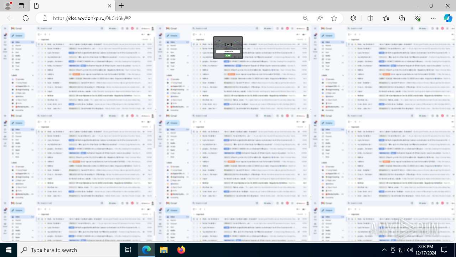Click the green Submit button in captcha
The height and width of the screenshot is (257, 456).
pyautogui.click(x=228, y=55)
